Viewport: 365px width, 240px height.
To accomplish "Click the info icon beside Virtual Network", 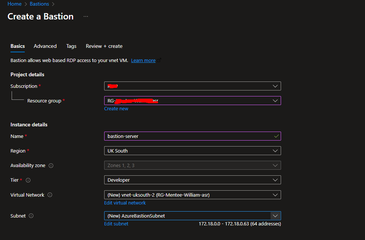I will tap(50, 195).
